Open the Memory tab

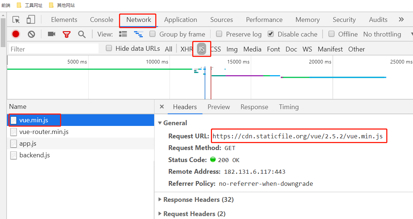pos(308,20)
